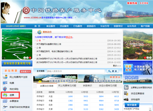Select slide 3 on 清新福建 carousel

coord(150,58)
